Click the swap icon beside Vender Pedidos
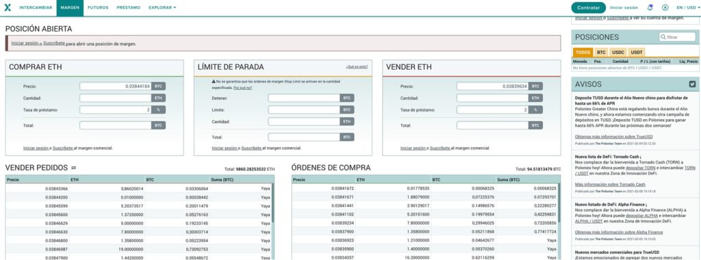Image resolution: width=701 pixels, height=260 pixels. pos(74,168)
